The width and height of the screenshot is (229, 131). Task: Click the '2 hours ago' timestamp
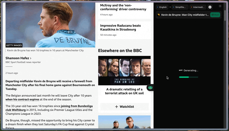click(x=12, y=73)
